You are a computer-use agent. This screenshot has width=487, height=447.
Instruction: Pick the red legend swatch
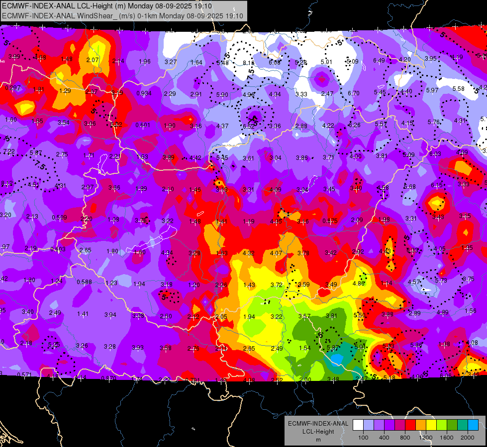click(410, 425)
